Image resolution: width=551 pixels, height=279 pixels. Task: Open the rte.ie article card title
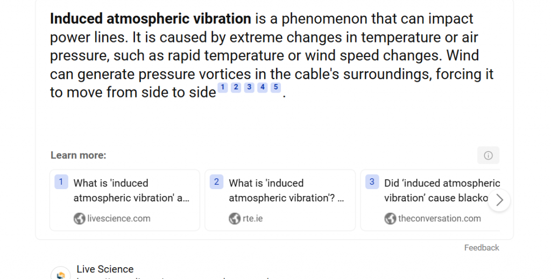pos(286,190)
